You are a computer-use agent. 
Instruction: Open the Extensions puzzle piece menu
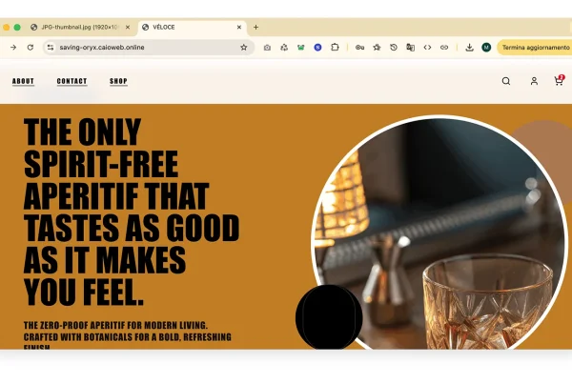(x=335, y=48)
